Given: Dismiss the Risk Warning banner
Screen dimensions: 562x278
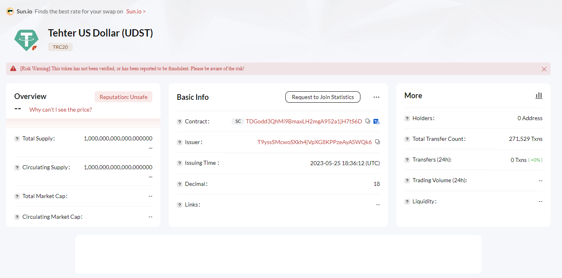Looking at the screenshot, I should (x=544, y=69).
